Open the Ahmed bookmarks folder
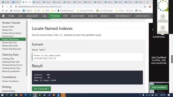 [x=120, y=11]
